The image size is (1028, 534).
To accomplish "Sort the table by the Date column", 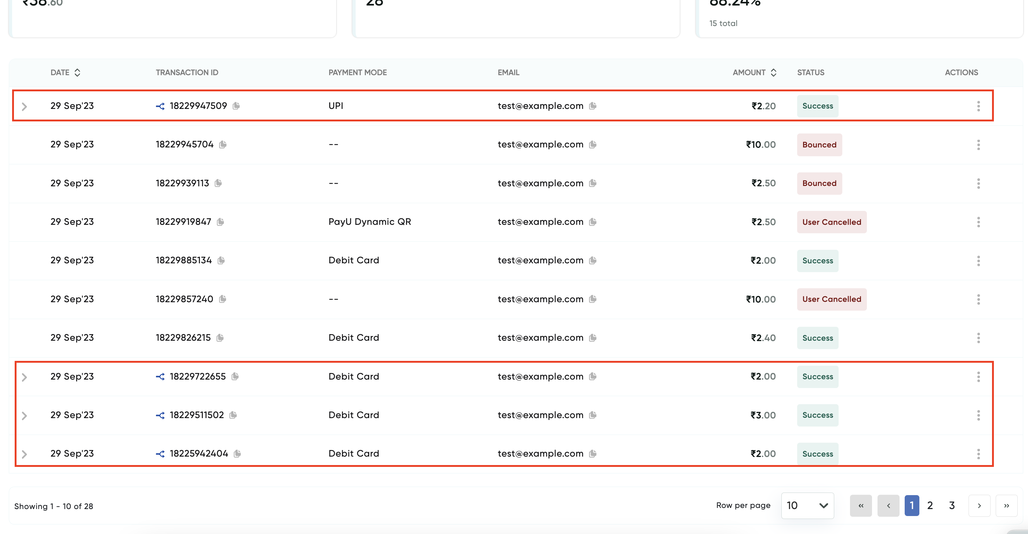I will (x=77, y=73).
